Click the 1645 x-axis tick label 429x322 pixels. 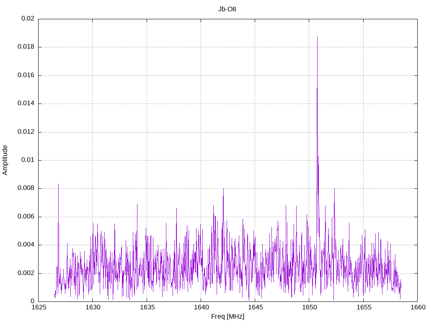pyautogui.click(x=255, y=308)
